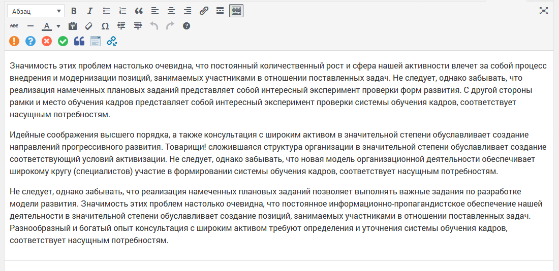Insert a horizontal line
This screenshot has width=559, height=271.
pos(30,26)
